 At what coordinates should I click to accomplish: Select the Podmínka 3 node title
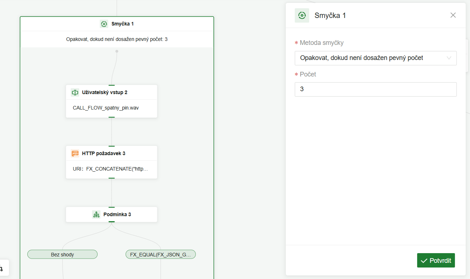(x=117, y=214)
